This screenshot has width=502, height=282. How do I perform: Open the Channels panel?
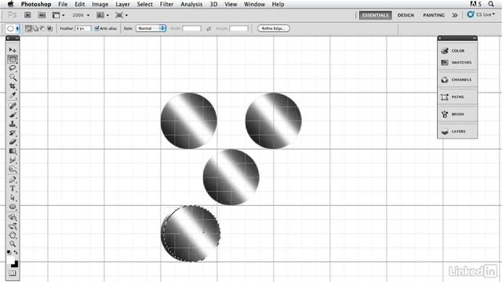(x=457, y=80)
